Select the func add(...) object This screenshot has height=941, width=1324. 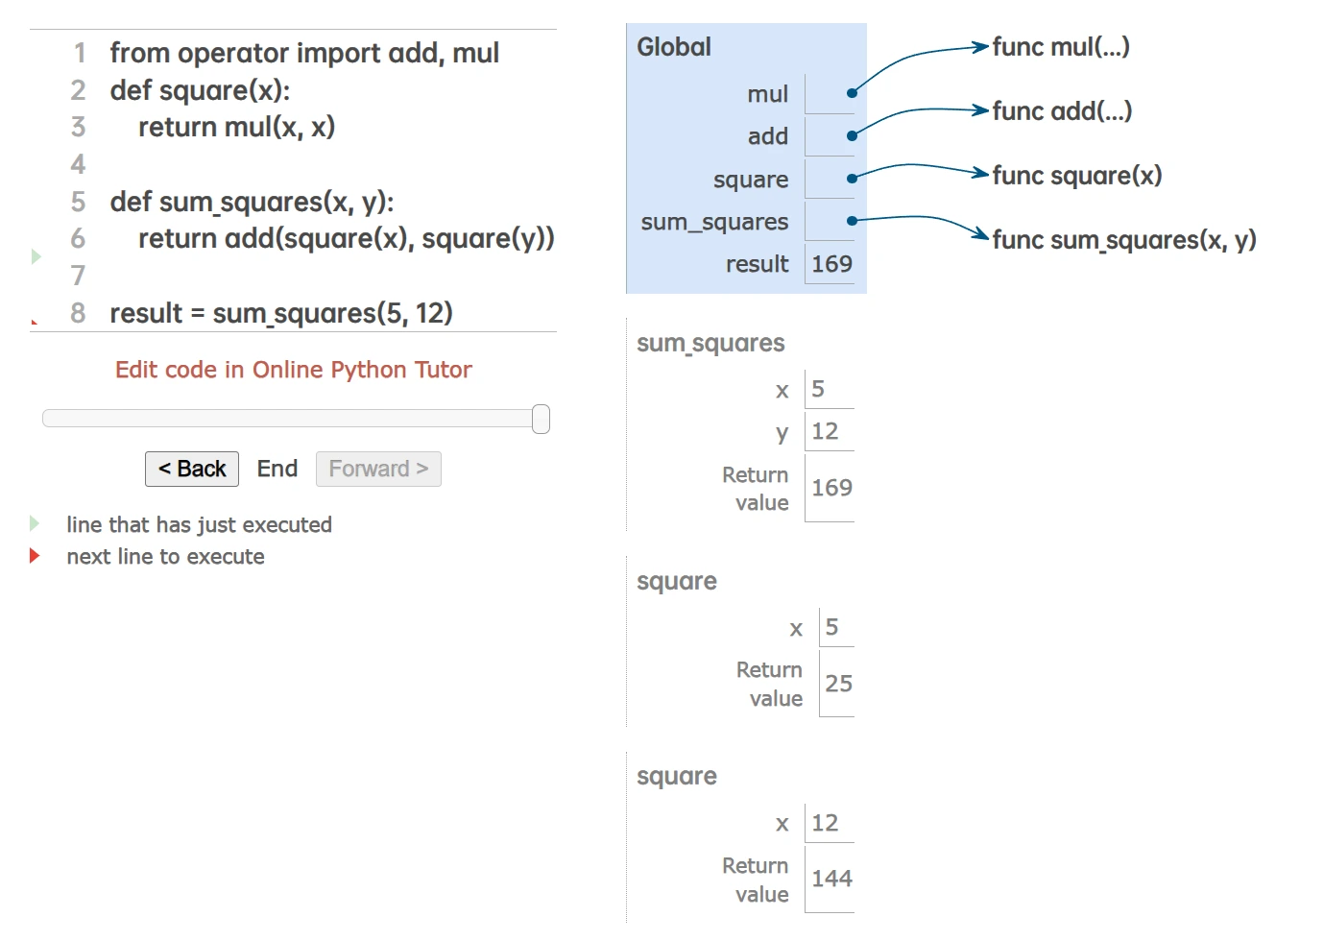[1062, 111]
